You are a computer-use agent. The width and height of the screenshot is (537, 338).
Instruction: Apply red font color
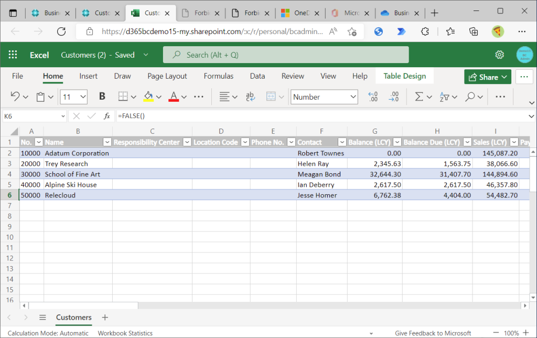[174, 97]
